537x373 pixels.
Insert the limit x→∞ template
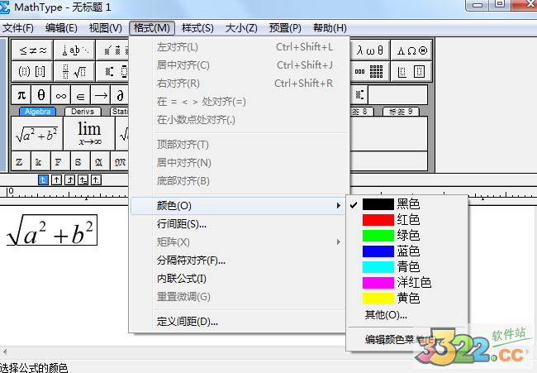(x=89, y=133)
